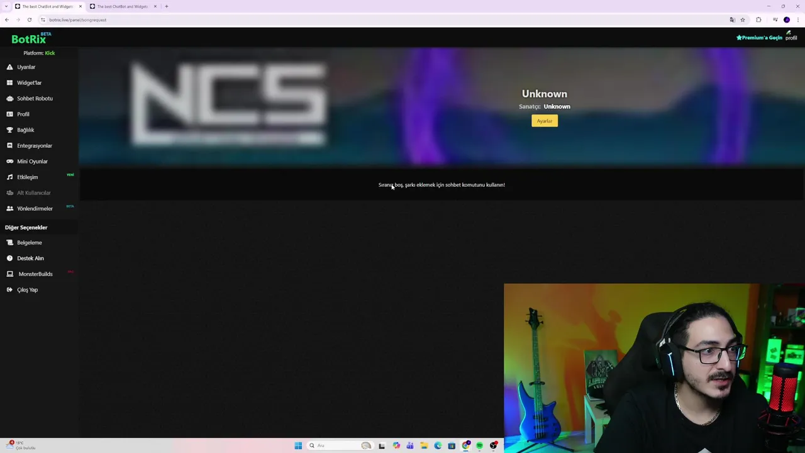Click the site information icon in address bar
This screenshot has height=453, width=805.
(43, 20)
